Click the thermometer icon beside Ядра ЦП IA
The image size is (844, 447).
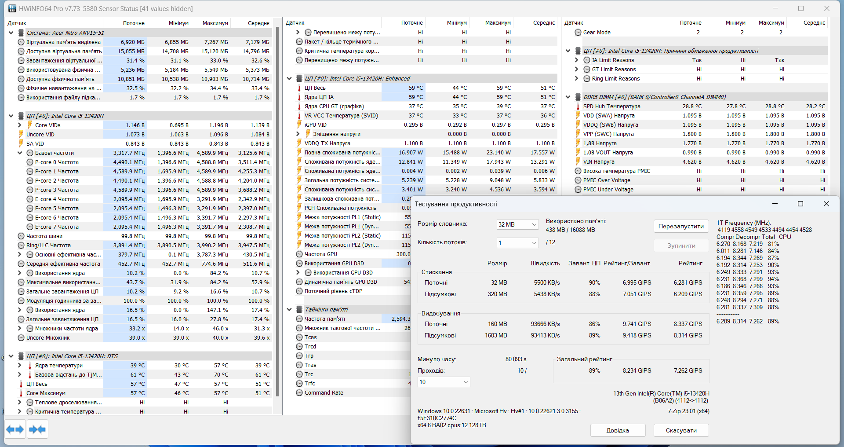[x=299, y=97]
